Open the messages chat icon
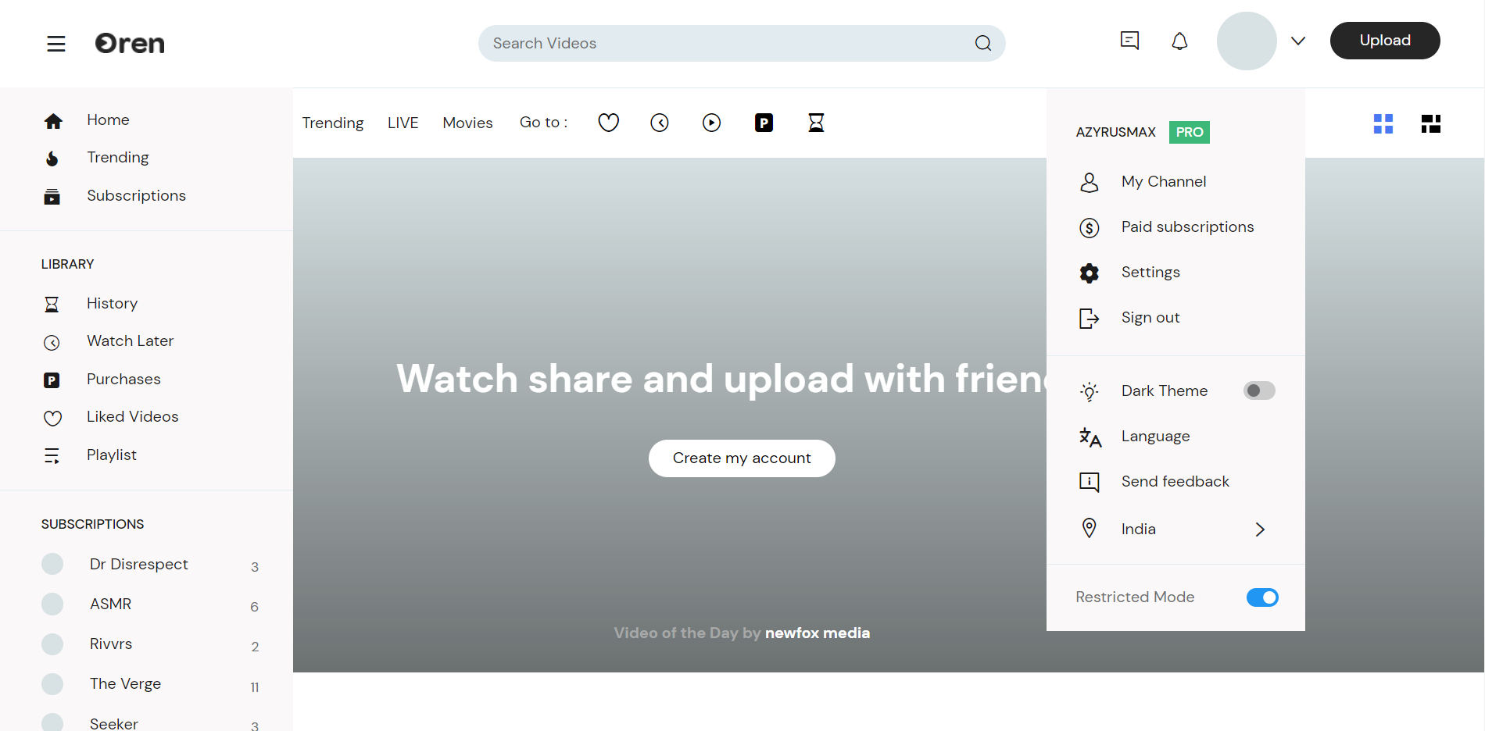This screenshot has height=731, width=1485. [x=1129, y=41]
